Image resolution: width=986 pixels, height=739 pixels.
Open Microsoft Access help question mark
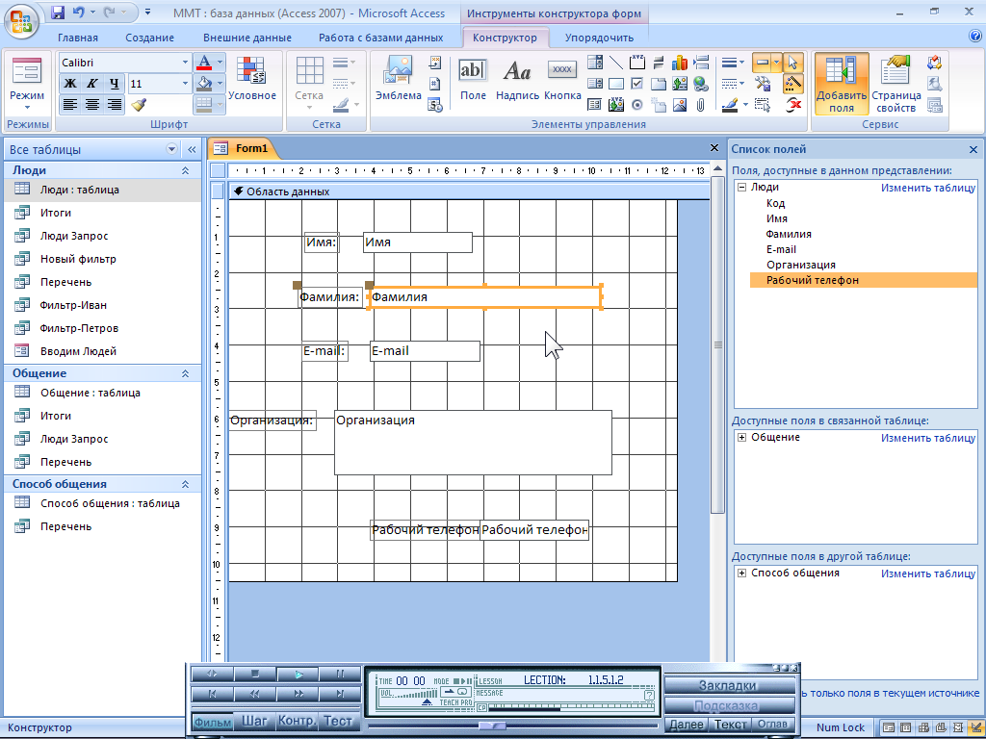[975, 37]
